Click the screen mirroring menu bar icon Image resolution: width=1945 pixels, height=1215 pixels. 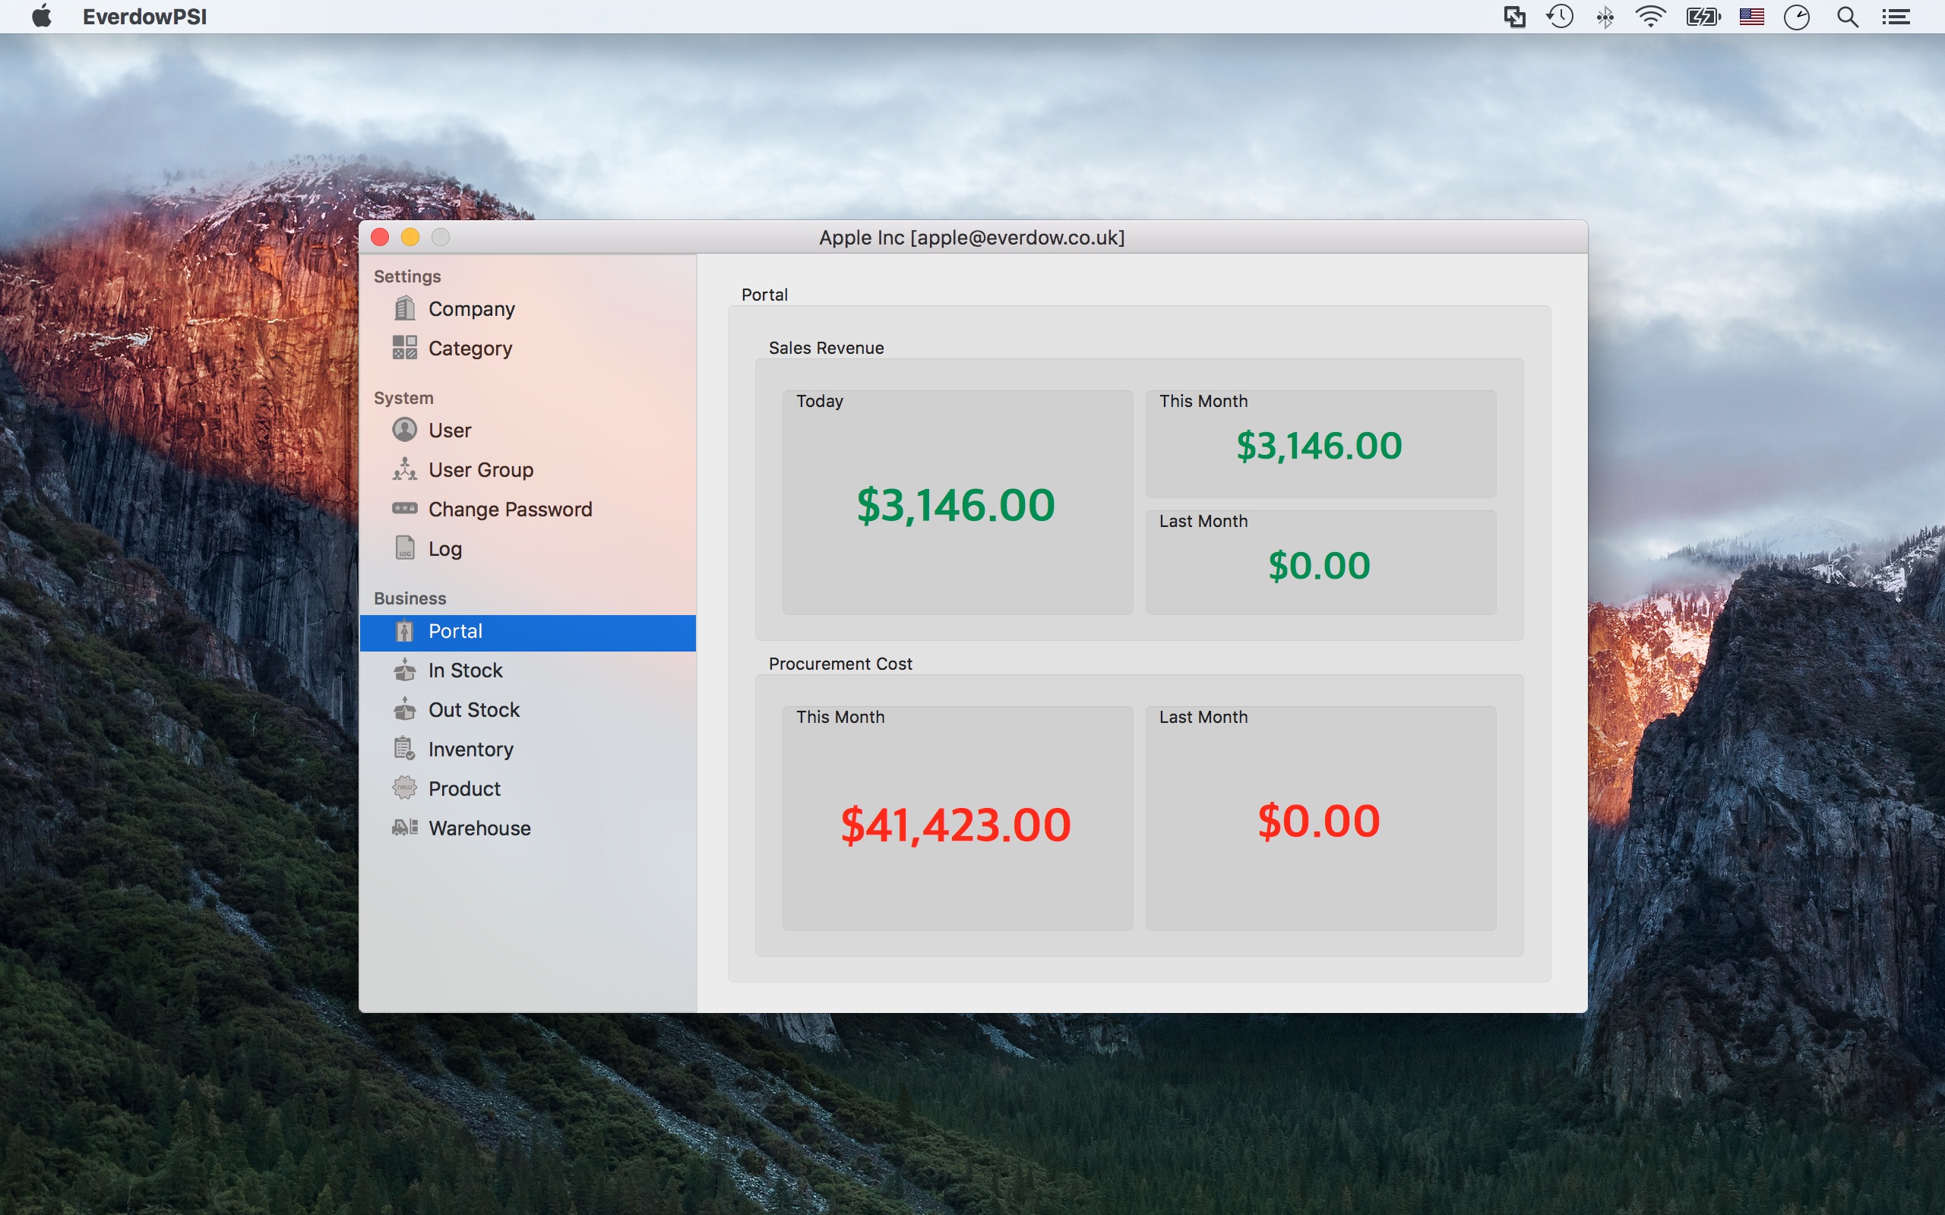1514,17
